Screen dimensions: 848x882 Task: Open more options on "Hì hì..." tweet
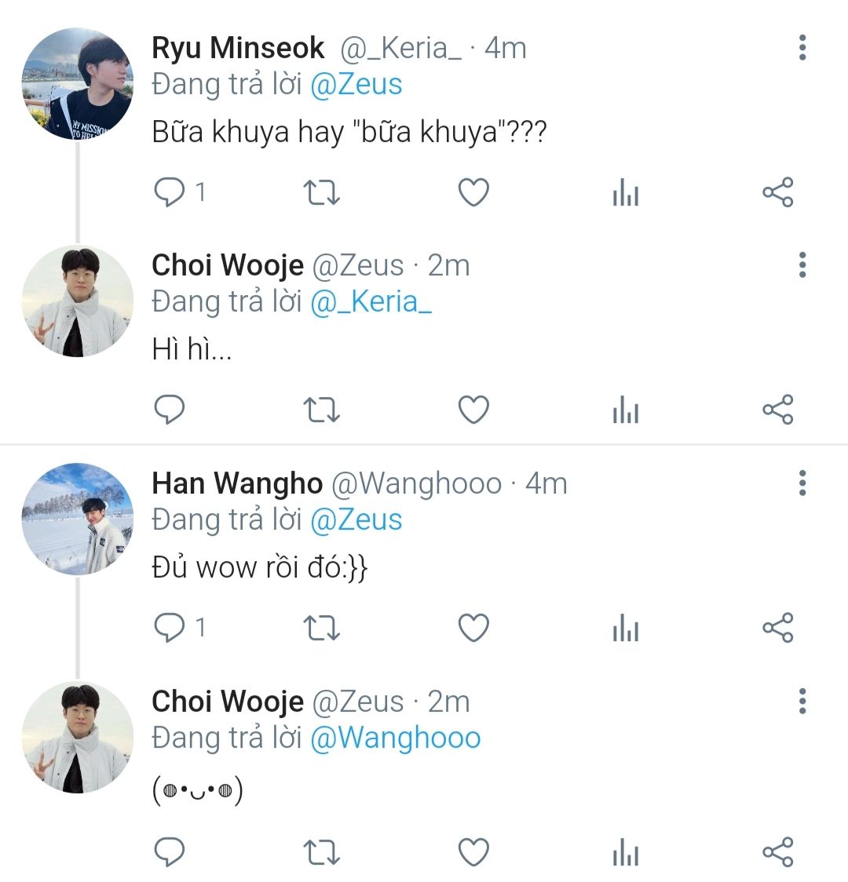802,265
